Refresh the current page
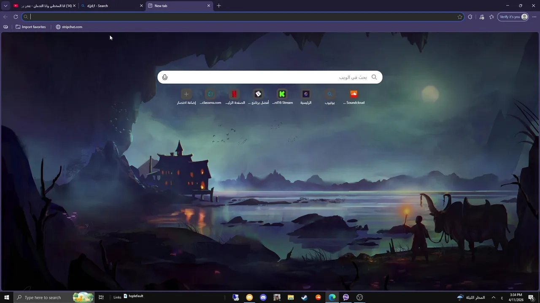Screen dimensions: 540x303 [16, 17]
